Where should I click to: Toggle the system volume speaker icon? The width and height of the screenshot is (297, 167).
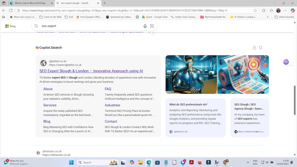click(266, 162)
